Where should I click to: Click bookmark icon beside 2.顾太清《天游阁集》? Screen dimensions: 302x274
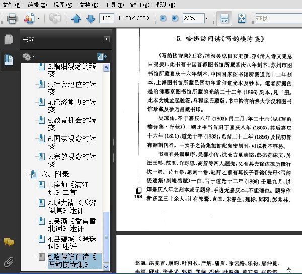coord(42,203)
